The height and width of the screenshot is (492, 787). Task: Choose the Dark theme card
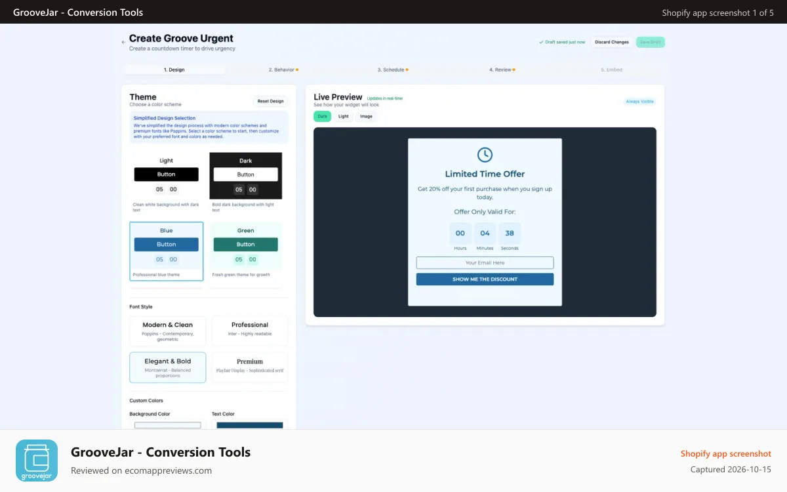point(246,182)
